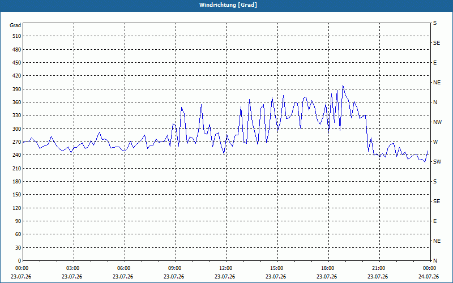Select the 18:00 time axis label
This screenshot has height=283, width=453.
coord(328,268)
